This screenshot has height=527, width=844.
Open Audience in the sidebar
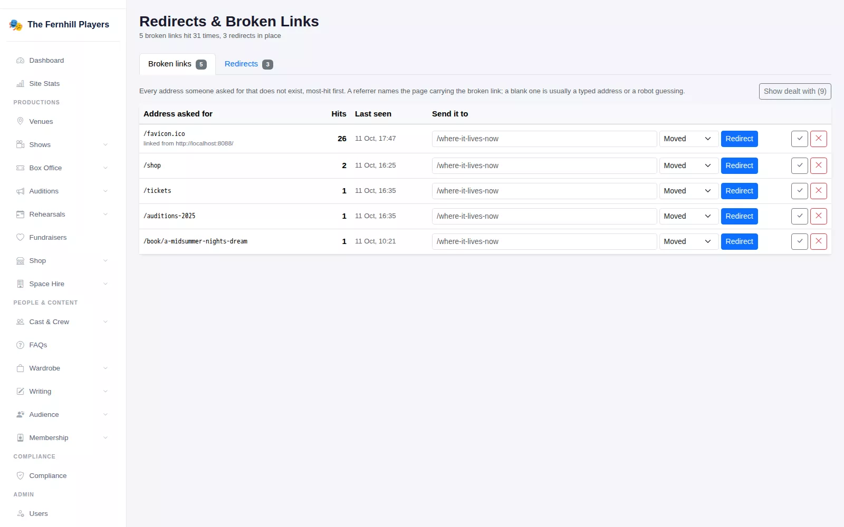coord(63,414)
